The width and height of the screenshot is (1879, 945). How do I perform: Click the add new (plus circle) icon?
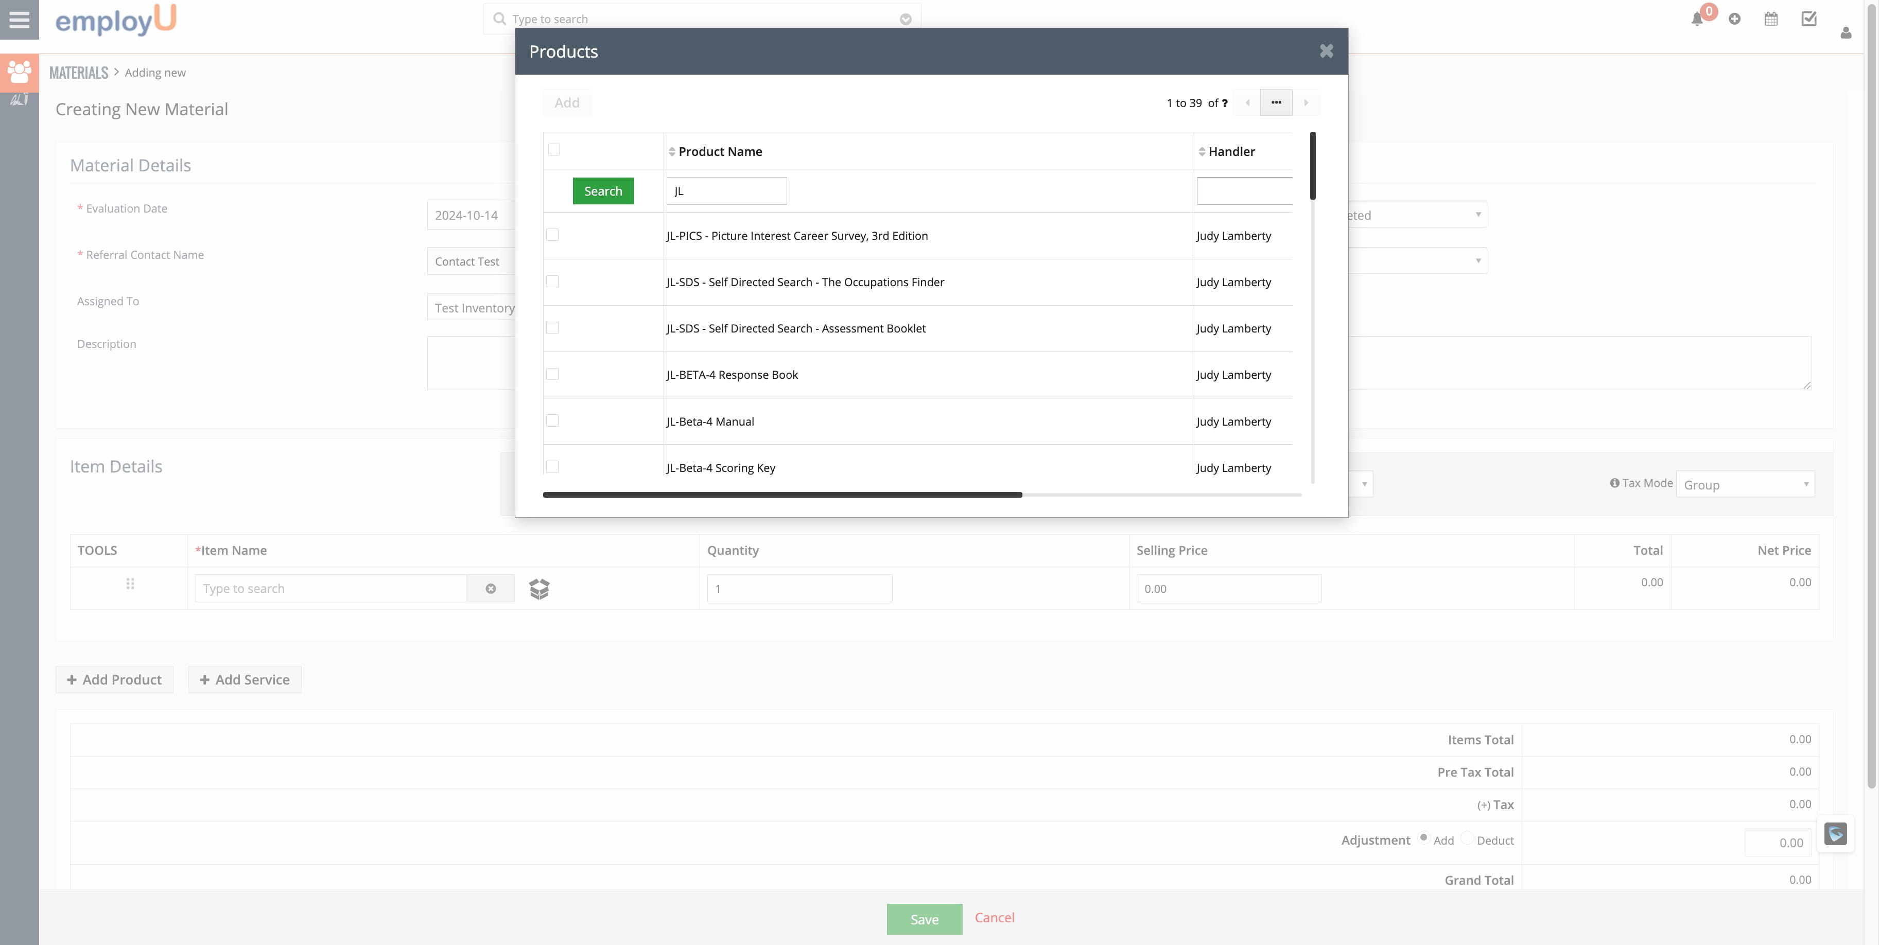click(x=1735, y=19)
